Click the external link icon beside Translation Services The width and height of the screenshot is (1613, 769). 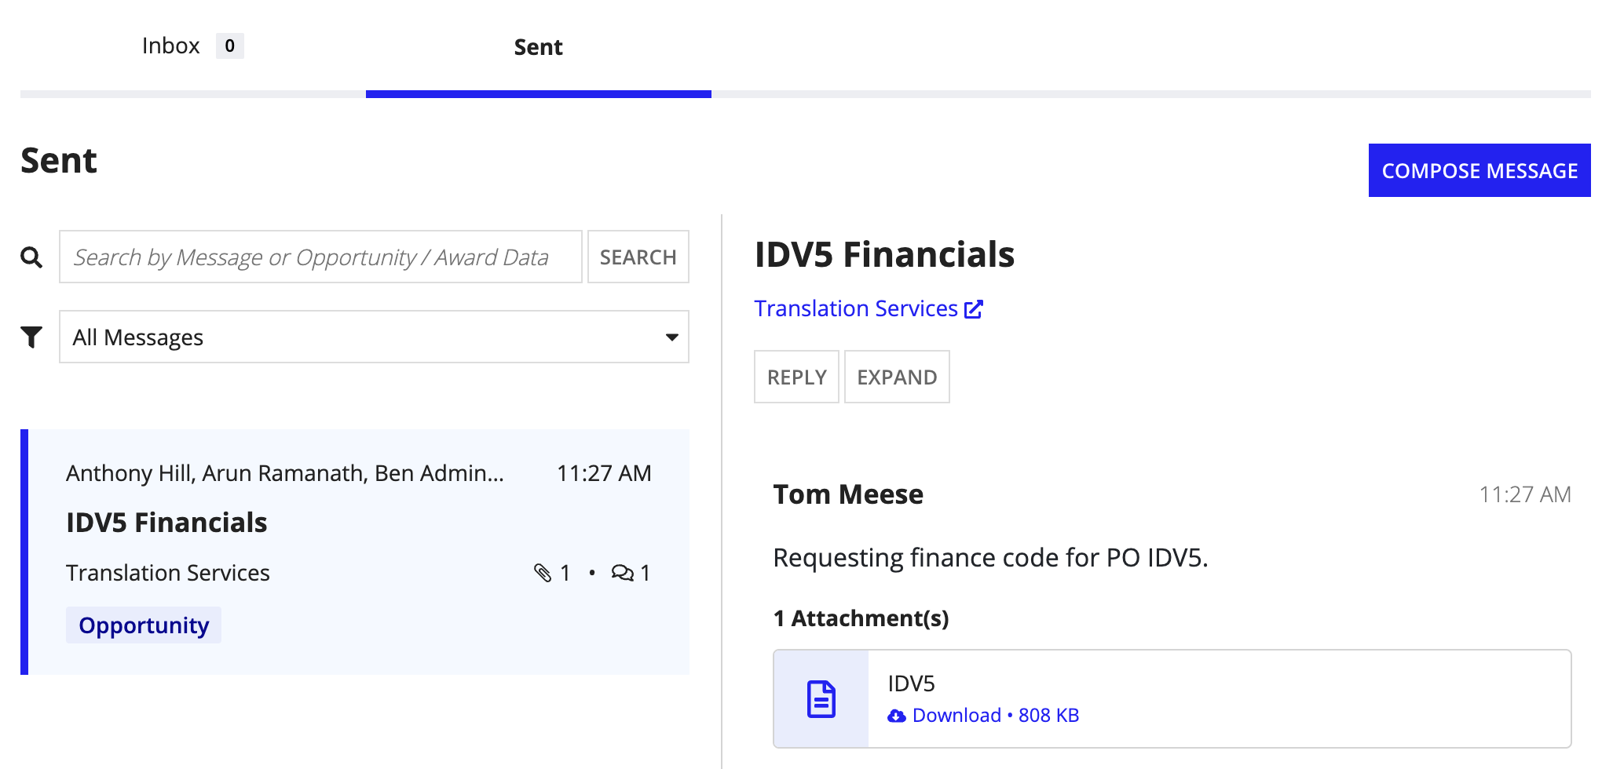click(x=974, y=309)
